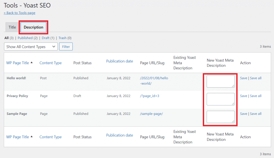Click the Published status for Hello world!
Viewport: 274px width, 158px height.
pos(81,78)
